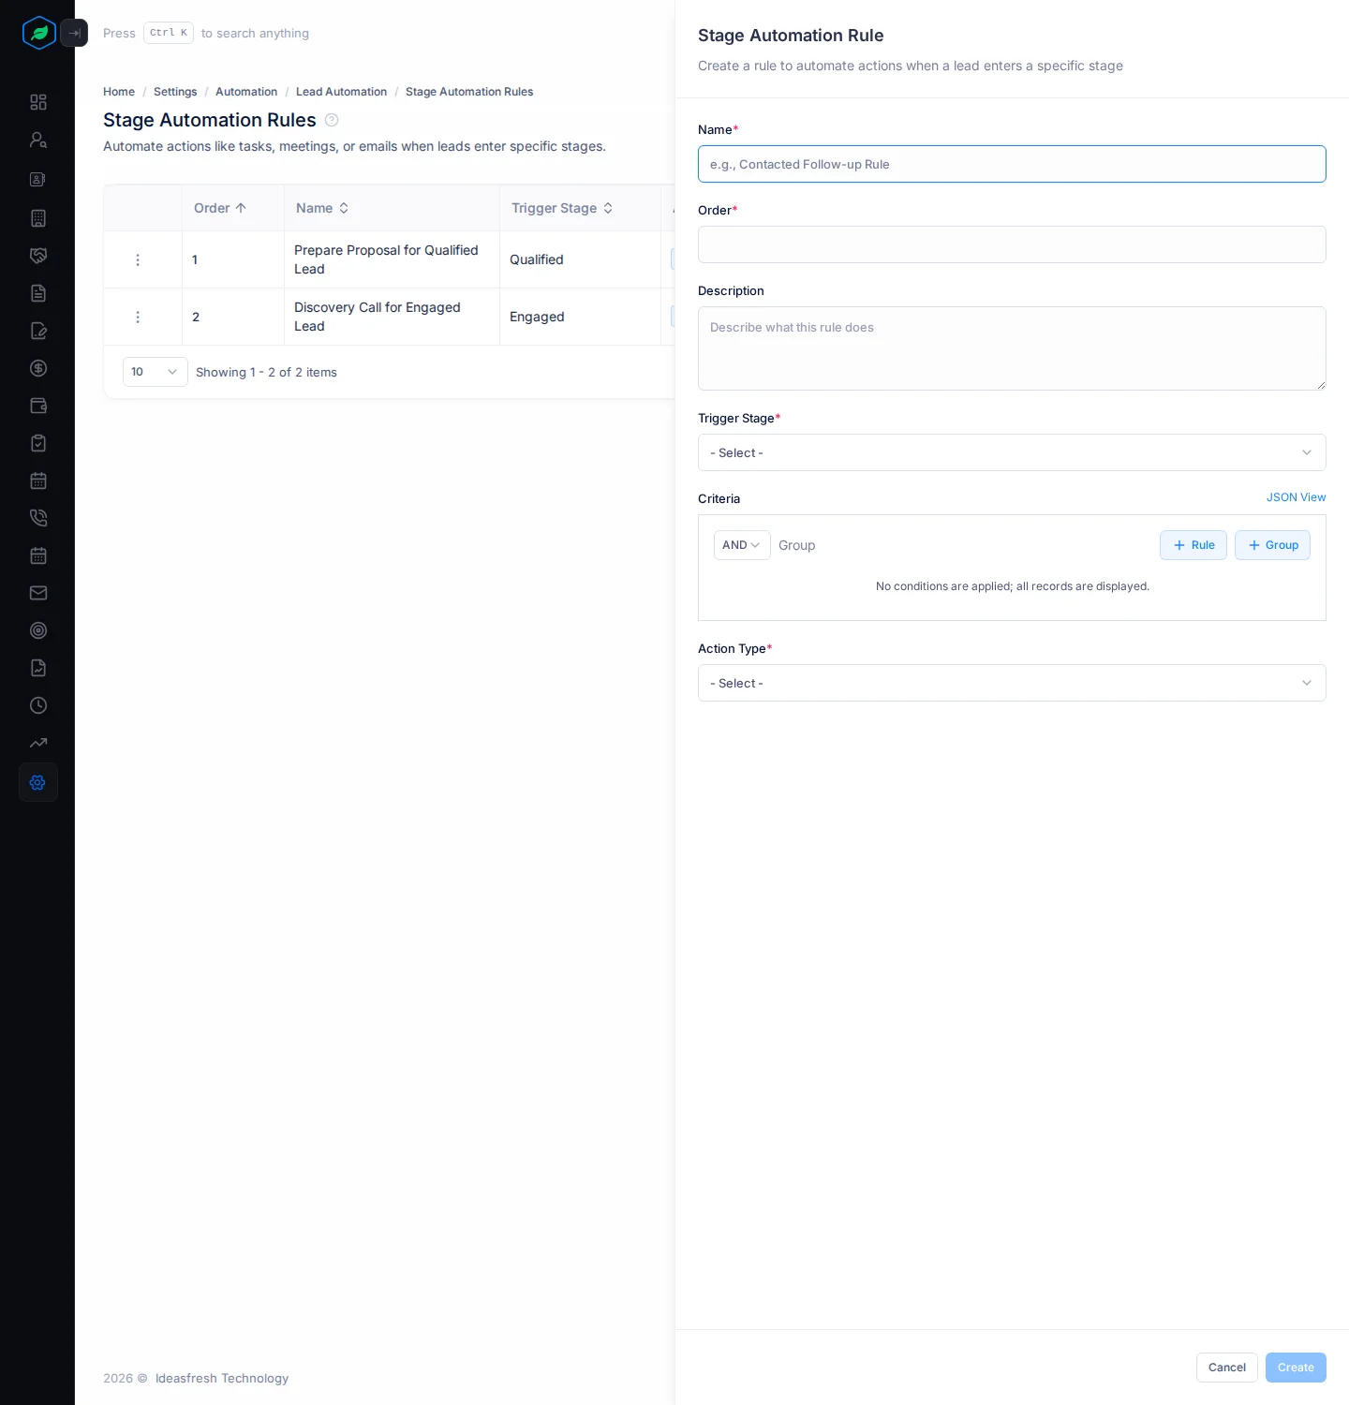Open the chart report document sidebar icon
1349x1405 pixels.
pyautogui.click(x=38, y=668)
